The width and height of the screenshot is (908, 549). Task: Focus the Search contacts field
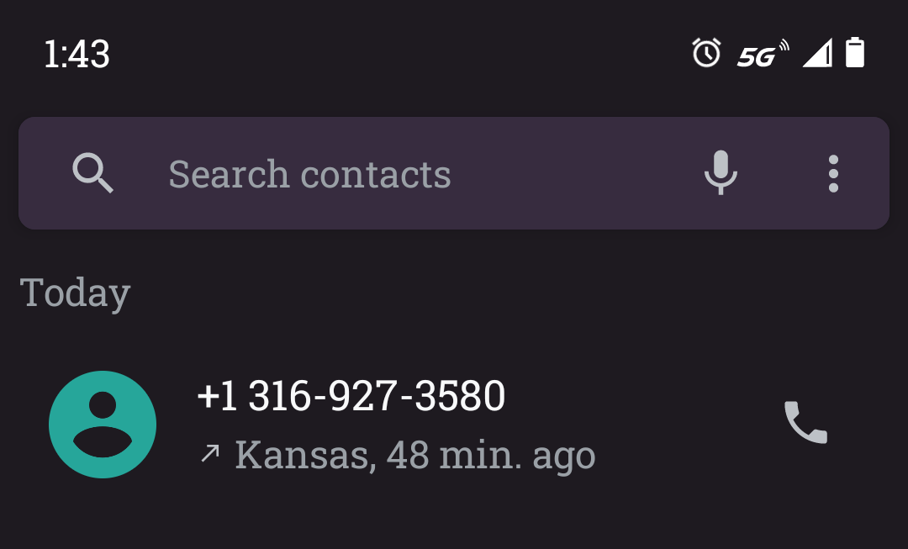point(420,174)
